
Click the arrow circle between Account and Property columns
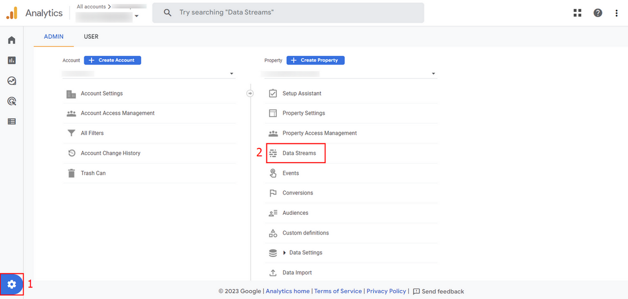click(250, 94)
